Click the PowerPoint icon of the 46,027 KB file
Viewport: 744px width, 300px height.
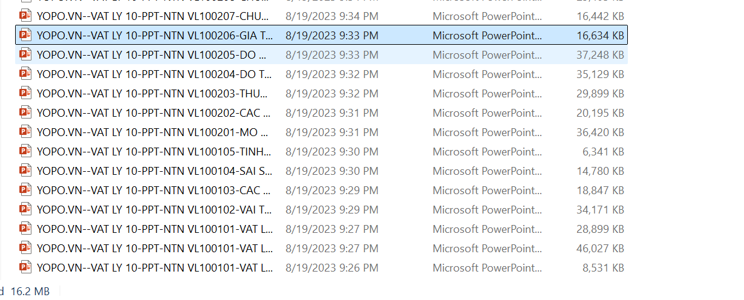(25, 249)
